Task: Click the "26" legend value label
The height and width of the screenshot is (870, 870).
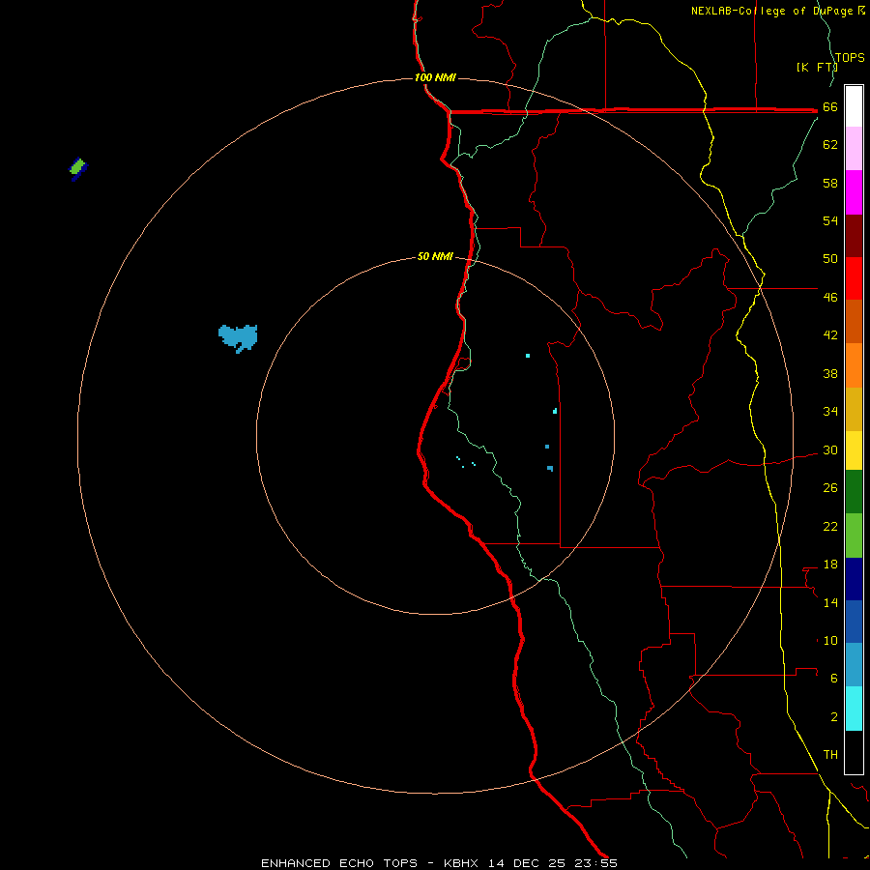Action: [830, 488]
